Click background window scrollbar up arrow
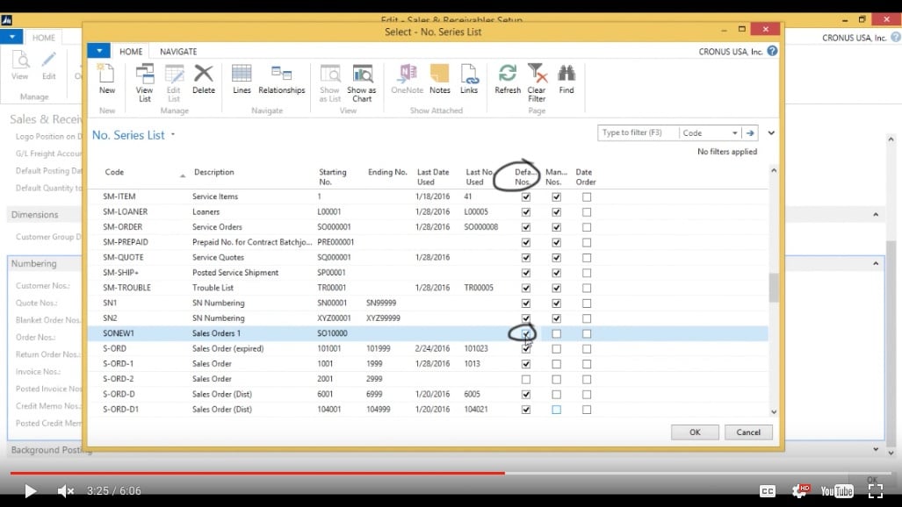 [x=891, y=139]
